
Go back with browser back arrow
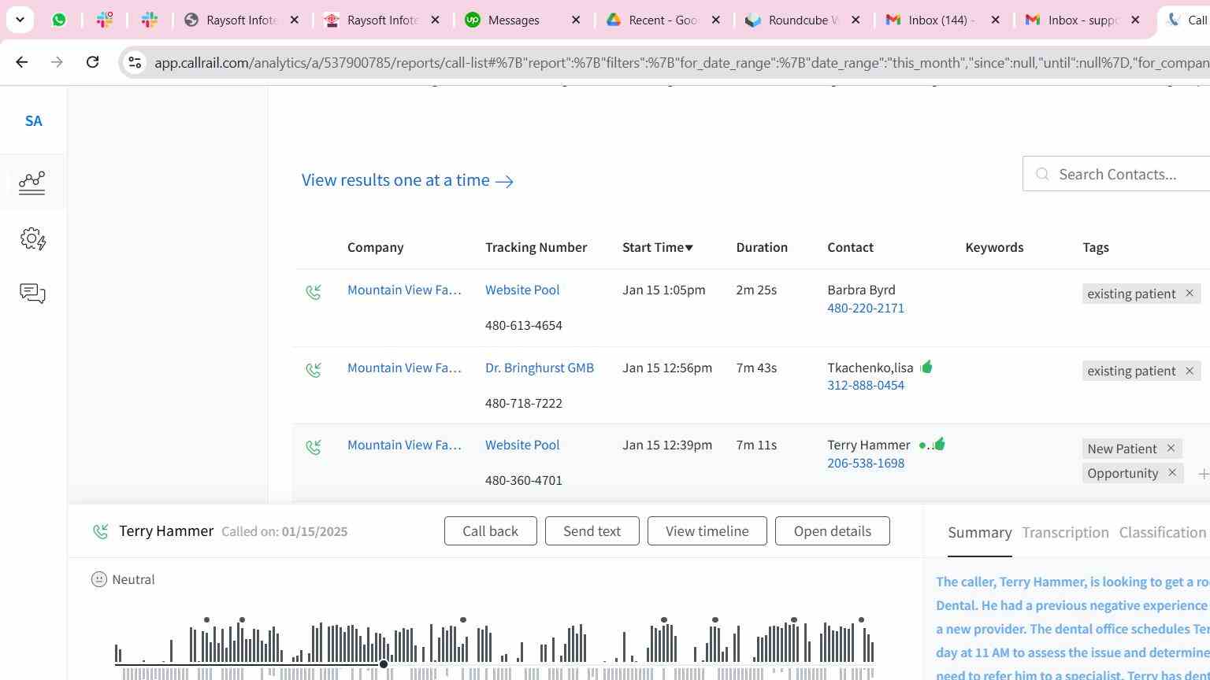(x=21, y=62)
